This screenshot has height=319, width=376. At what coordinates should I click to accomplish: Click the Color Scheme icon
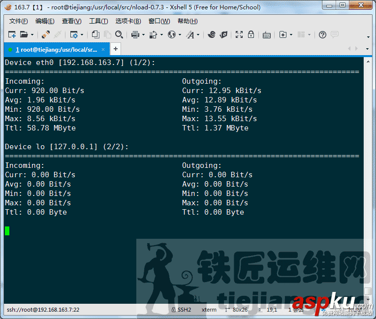point(153,34)
